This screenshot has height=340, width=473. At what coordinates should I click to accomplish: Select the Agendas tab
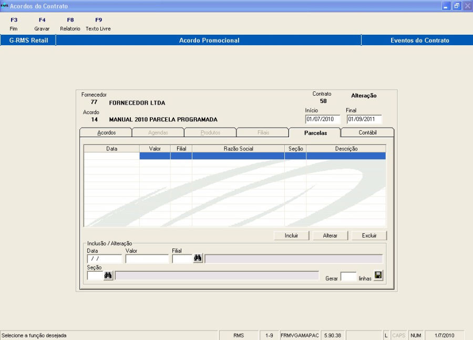(158, 132)
